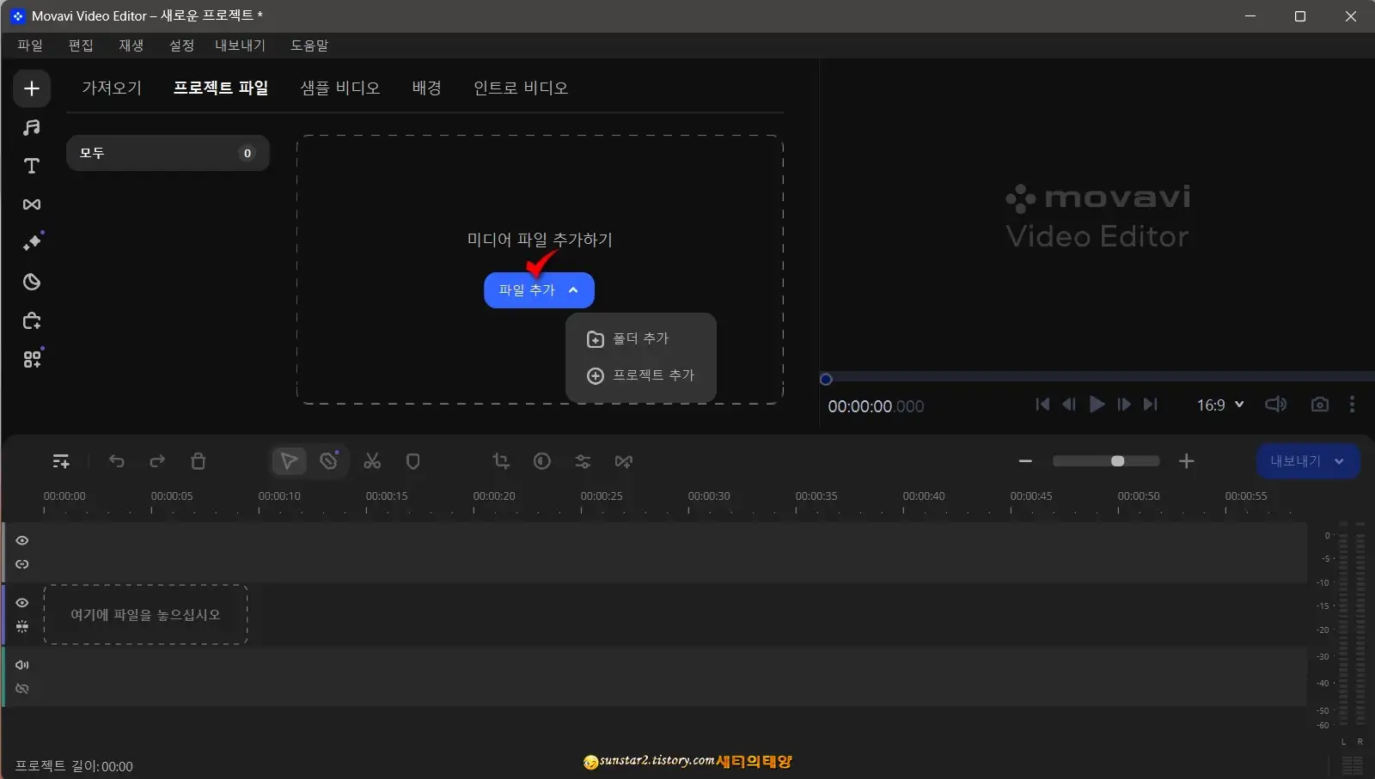Image resolution: width=1375 pixels, height=779 pixels.
Task: Click the delete trash icon
Action: (x=198, y=461)
